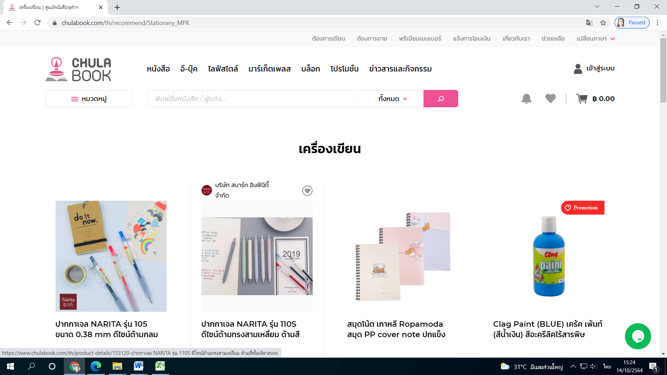Add NARITA 110S pen to favorites heart
The height and width of the screenshot is (375, 667).
coord(307,191)
